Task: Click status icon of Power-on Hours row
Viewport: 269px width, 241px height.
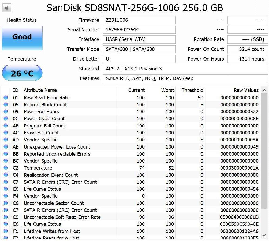Action: tap(6, 112)
